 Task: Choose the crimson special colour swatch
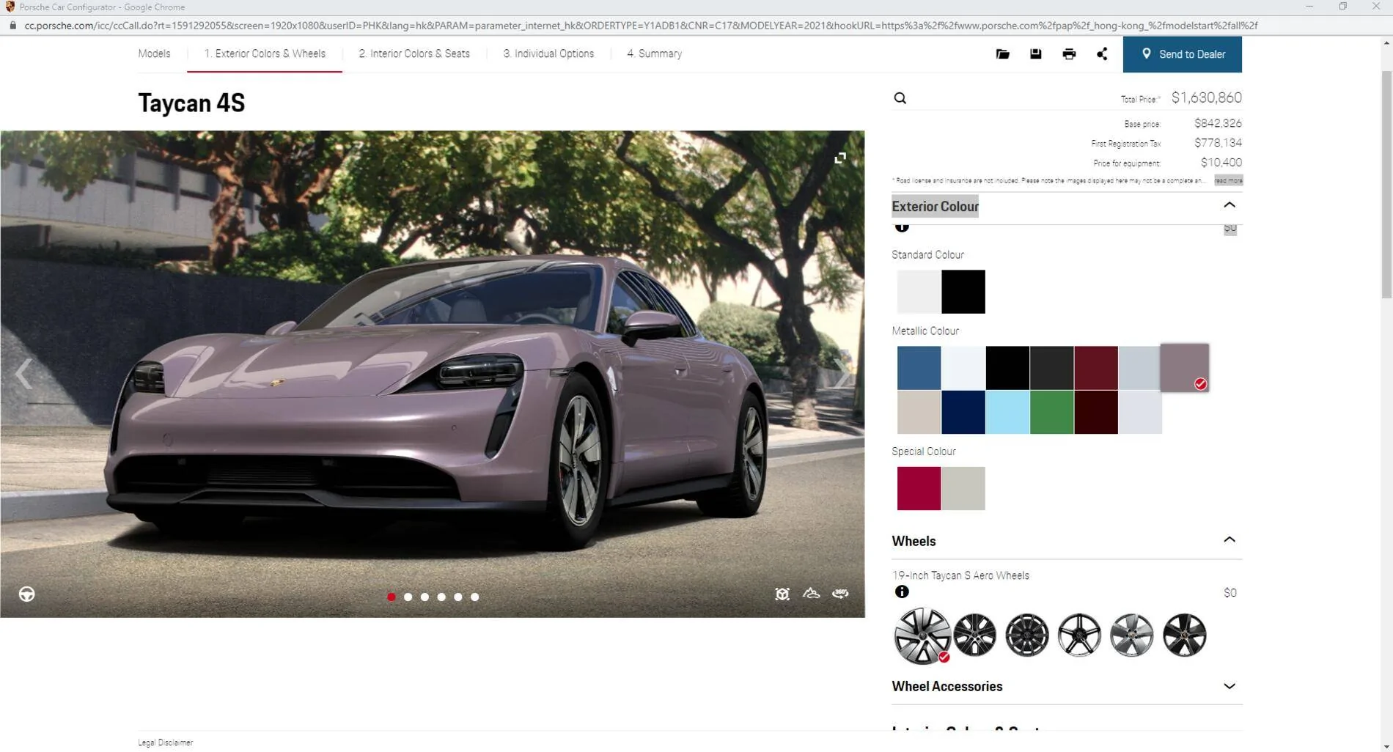tap(919, 488)
